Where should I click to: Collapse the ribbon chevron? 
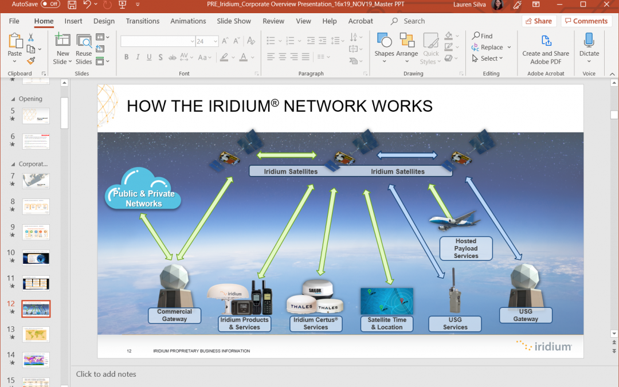pos(612,74)
